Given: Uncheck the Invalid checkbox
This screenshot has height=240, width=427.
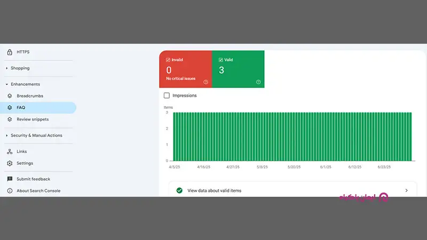Looking at the screenshot, I should 168,60.
